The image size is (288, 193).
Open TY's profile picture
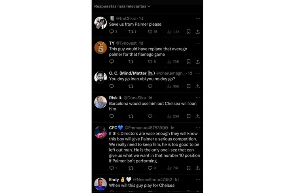pyautogui.click(x=100, y=47)
